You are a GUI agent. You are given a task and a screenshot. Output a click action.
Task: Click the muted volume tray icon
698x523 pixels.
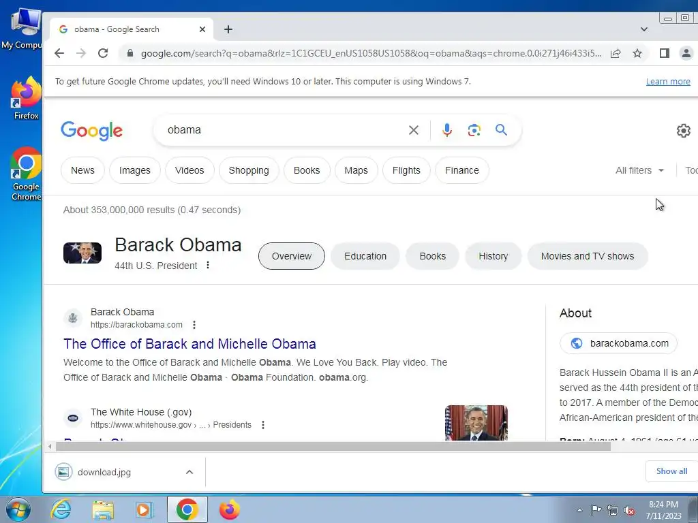point(629,511)
